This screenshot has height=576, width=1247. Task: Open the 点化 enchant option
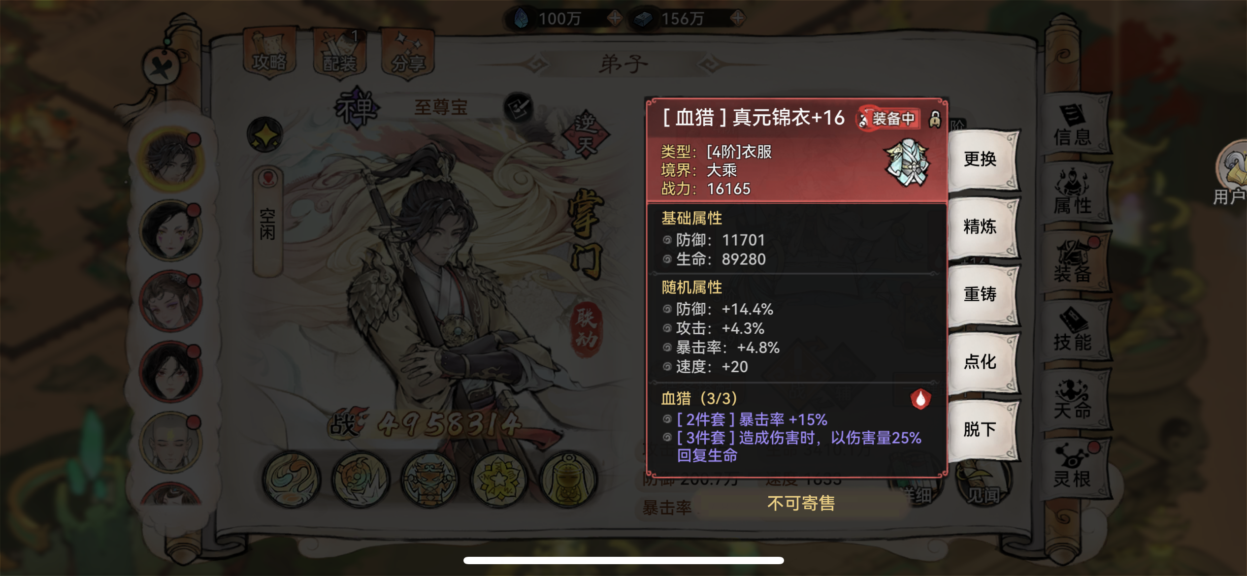tap(982, 361)
